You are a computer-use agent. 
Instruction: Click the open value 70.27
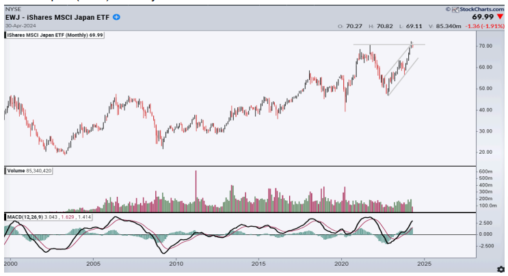[x=353, y=26]
